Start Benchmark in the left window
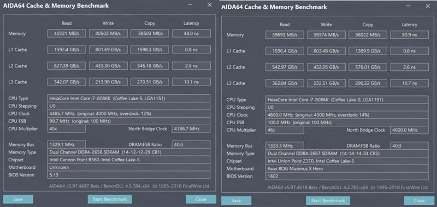The width and height of the screenshot is (437, 207). coord(110,199)
